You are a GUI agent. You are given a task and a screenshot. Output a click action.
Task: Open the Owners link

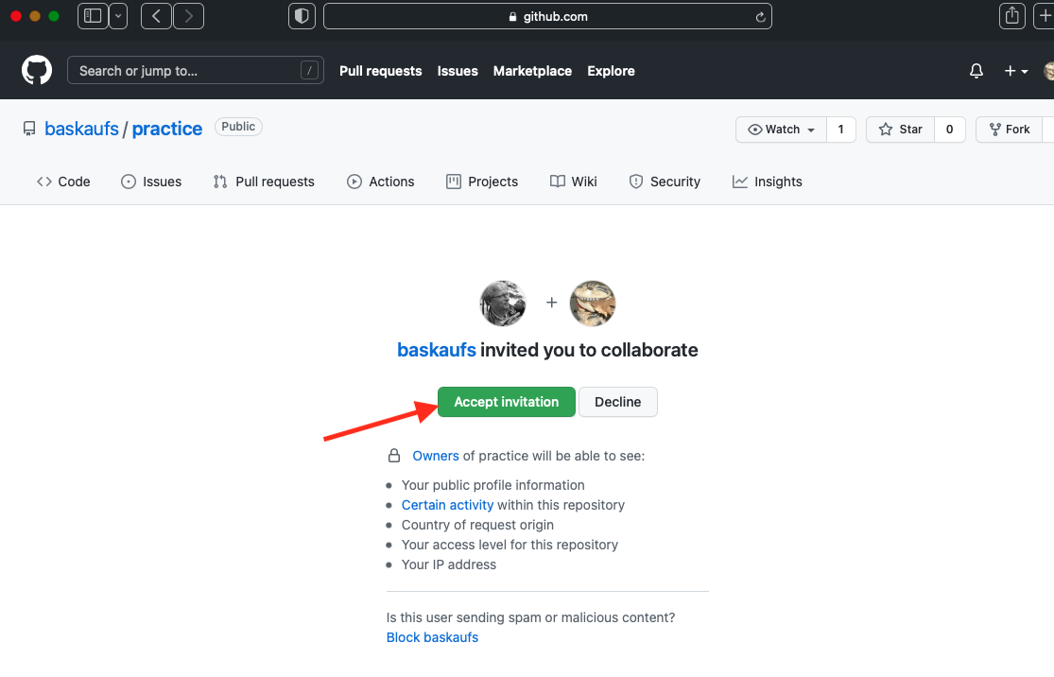[x=436, y=456]
